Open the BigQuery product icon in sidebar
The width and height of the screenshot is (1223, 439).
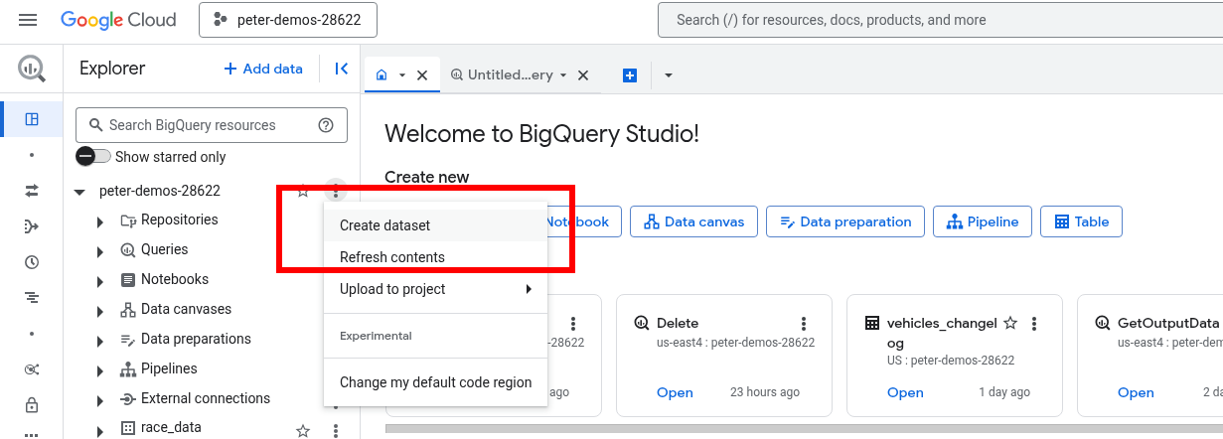31,69
